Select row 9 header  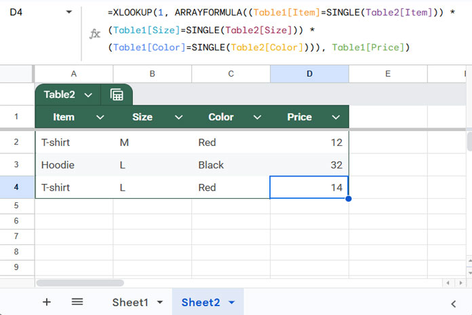coord(16,267)
